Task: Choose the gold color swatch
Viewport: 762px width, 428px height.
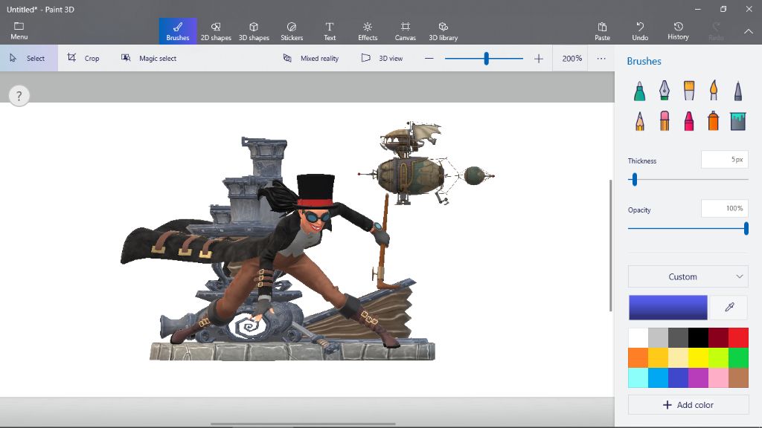Action: pyautogui.click(x=658, y=358)
